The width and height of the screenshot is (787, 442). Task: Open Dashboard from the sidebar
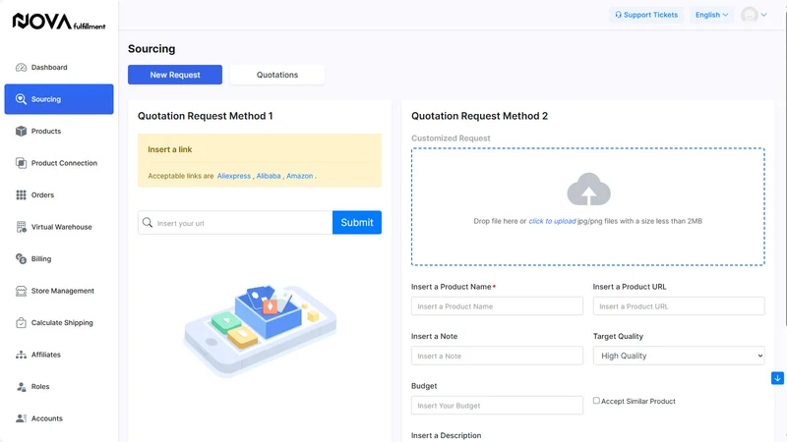tap(59, 67)
